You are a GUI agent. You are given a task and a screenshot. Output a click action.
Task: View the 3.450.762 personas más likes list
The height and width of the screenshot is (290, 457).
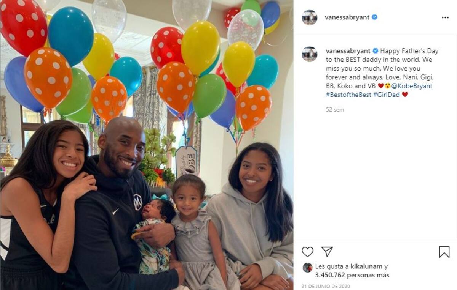pyautogui.click(x=352, y=275)
